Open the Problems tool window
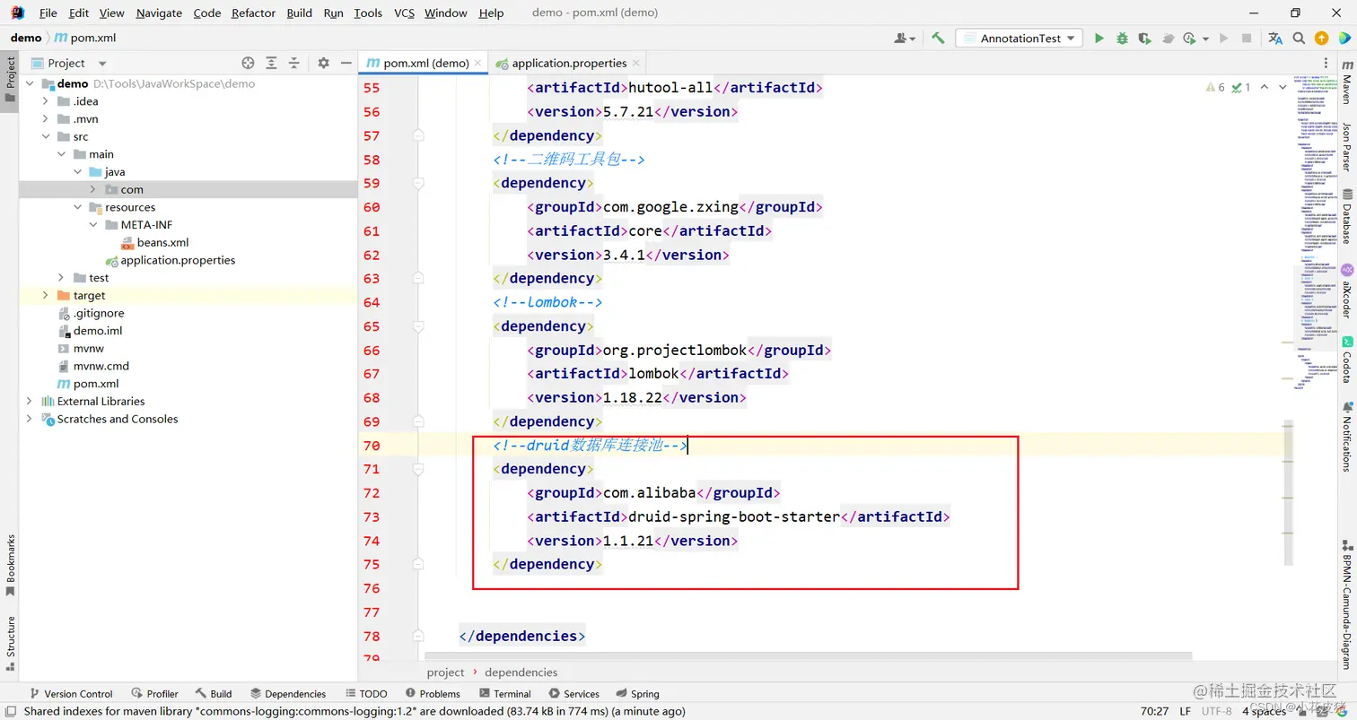This screenshot has width=1357, height=720. coord(433,693)
